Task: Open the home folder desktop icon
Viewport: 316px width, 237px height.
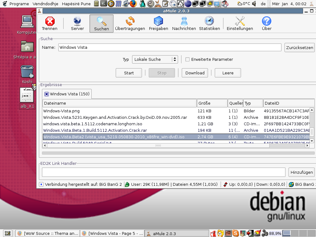Action: (x=27, y=50)
